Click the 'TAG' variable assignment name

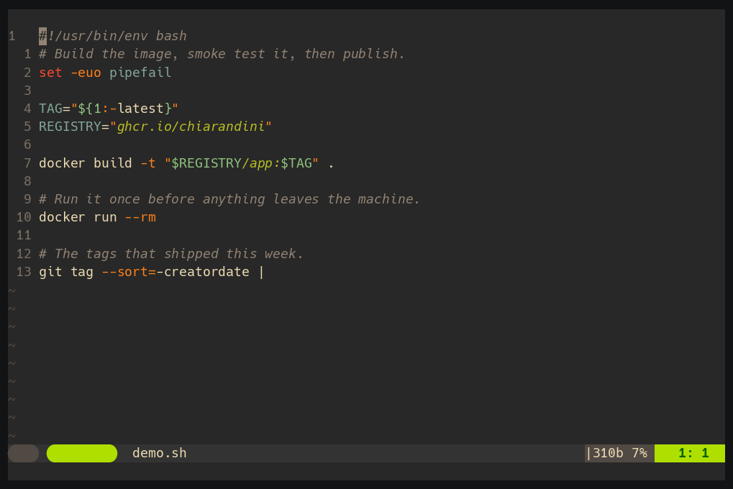pos(50,109)
